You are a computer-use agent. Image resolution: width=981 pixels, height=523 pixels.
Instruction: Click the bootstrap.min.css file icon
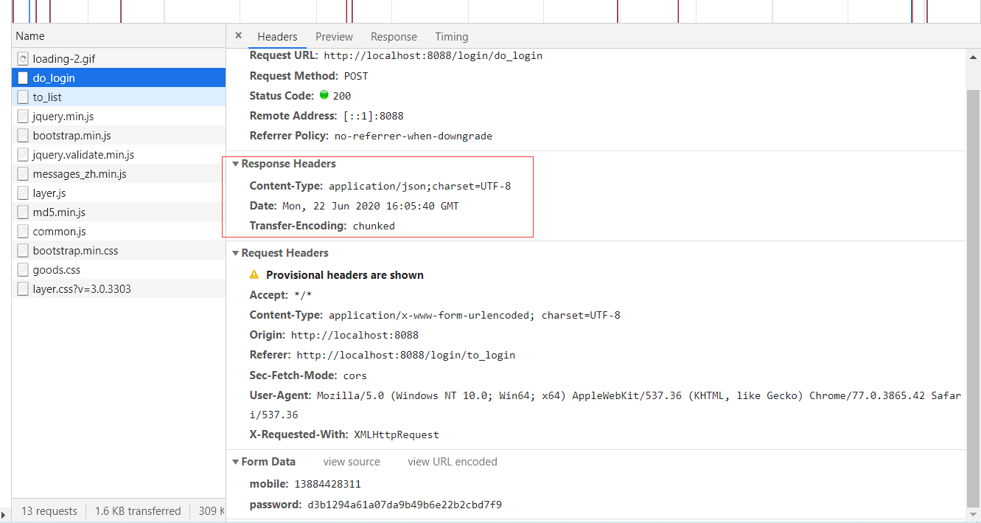(23, 251)
